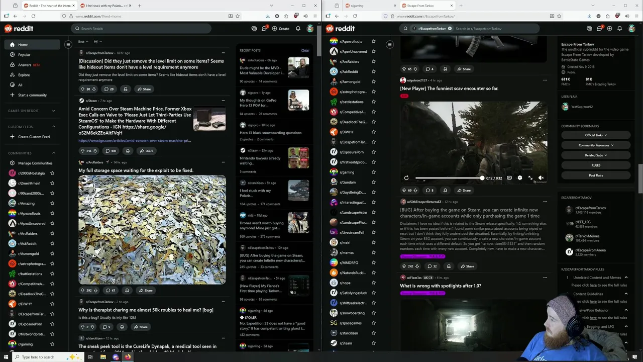643x362 pixels.
Task: Star r/gaming in left window sidebar
Action: [x=52, y=344]
